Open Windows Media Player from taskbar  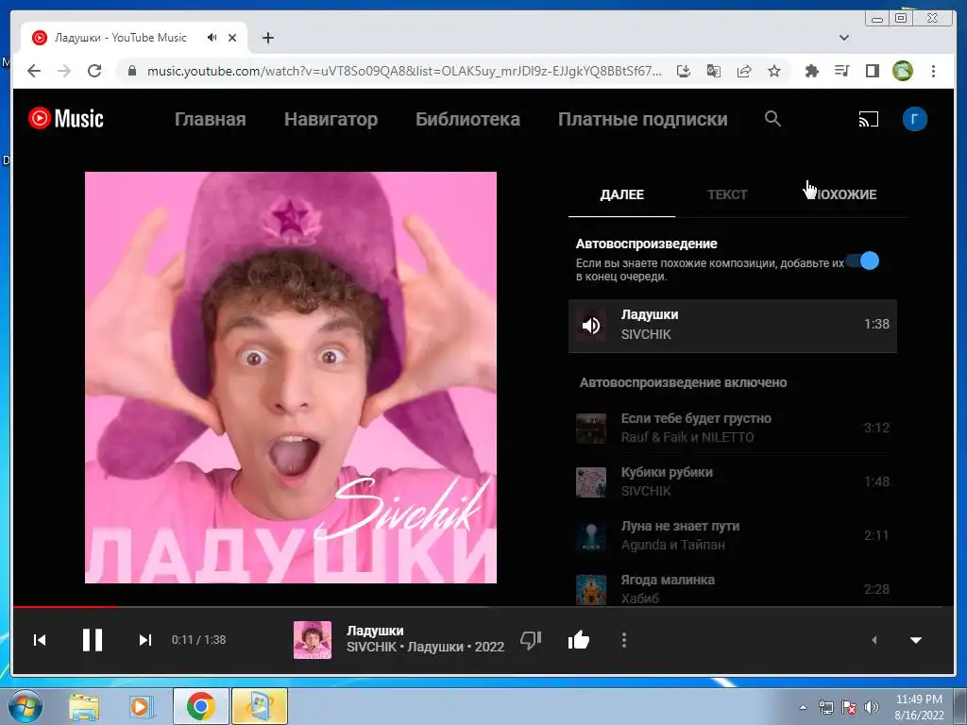point(141,706)
